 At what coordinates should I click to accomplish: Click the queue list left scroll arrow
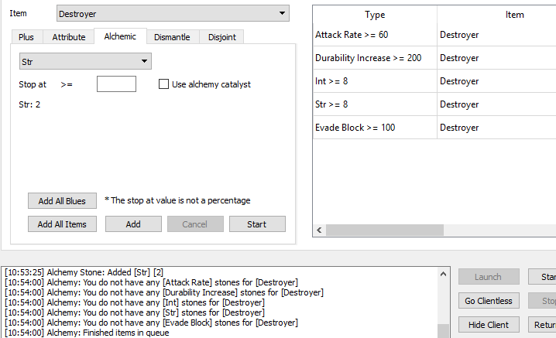(318, 230)
